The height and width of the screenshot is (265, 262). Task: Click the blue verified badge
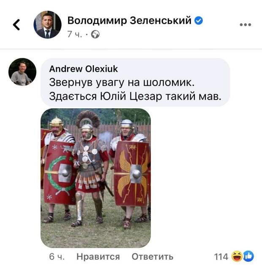click(x=199, y=21)
